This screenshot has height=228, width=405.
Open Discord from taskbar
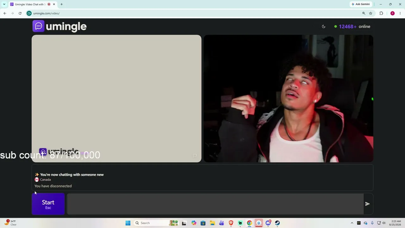(x=268, y=223)
